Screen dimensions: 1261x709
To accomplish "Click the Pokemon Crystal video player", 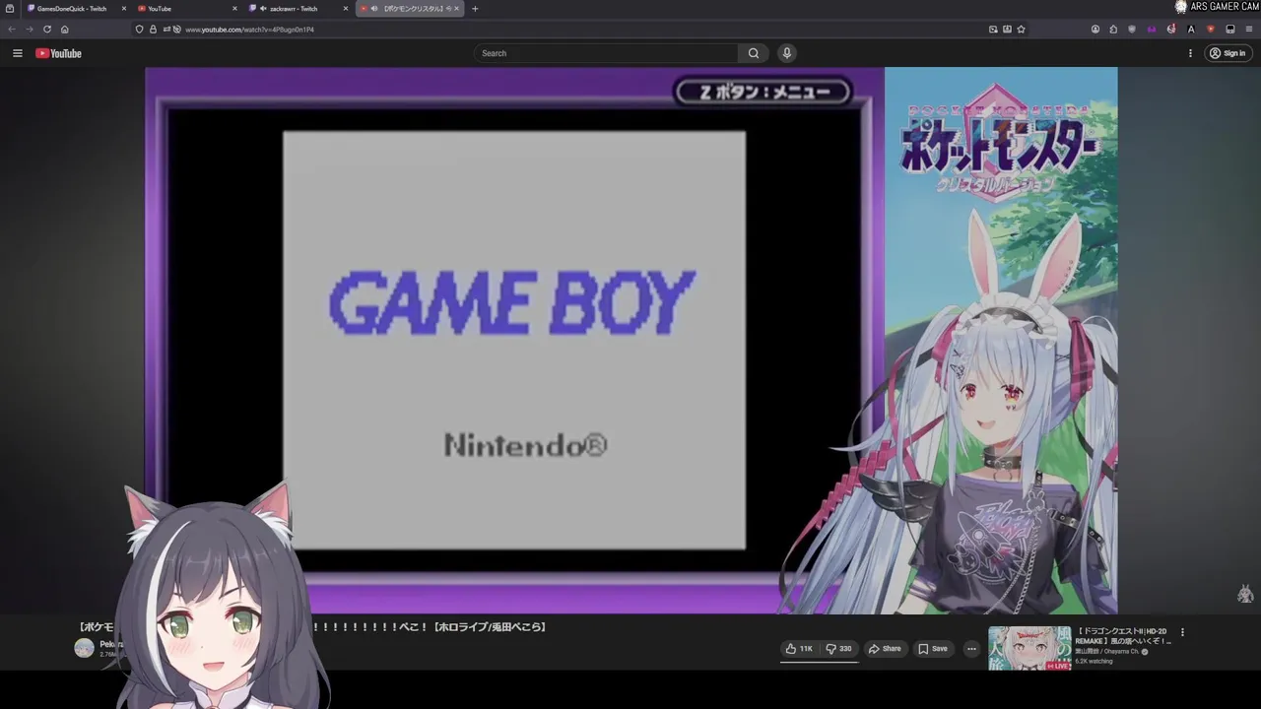I will [630, 340].
